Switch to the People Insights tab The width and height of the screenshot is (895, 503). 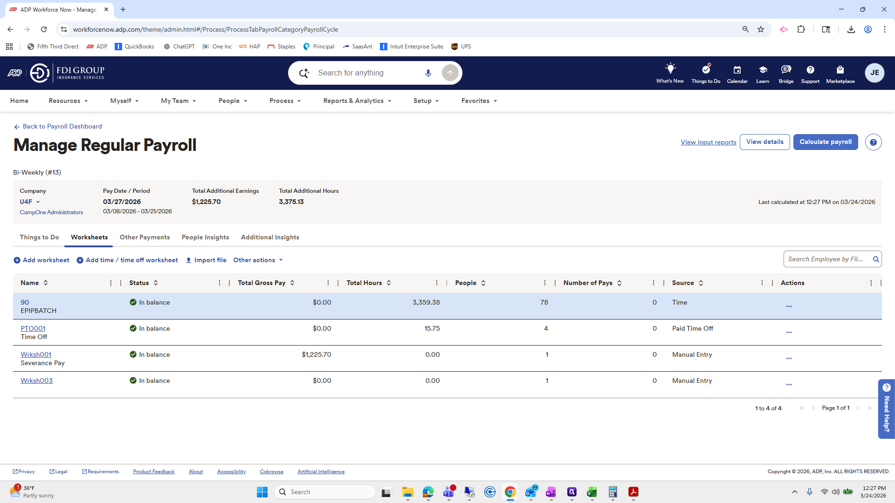[205, 238]
